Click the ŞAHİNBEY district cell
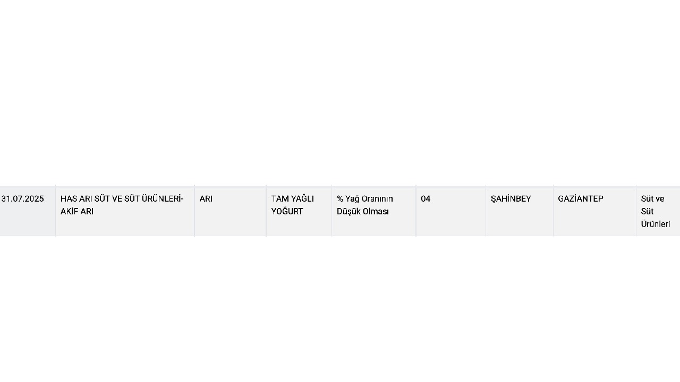Image resolution: width=680 pixels, height=382 pixels. [520, 211]
